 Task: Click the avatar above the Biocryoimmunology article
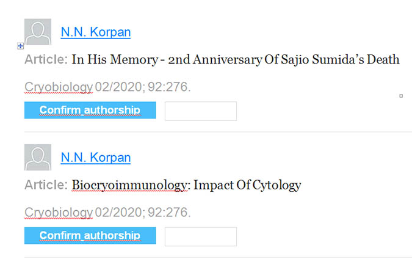click(x=38, y=157)
